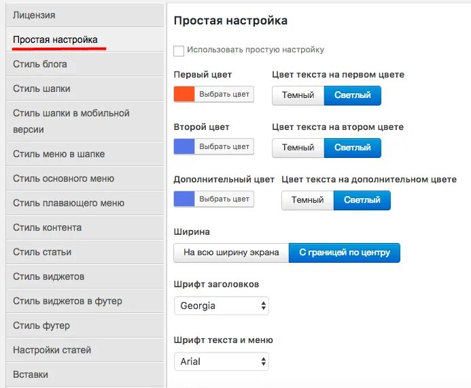Click Выбрать цвет for Дополнительный цвет
Viewport: 471px width, 388px height.
pyautogui.click(x=224, y=199)
